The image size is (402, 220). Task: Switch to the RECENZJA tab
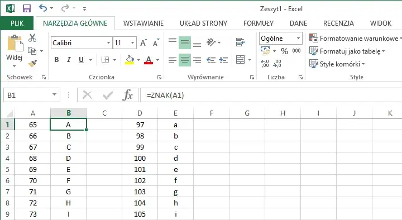click(338, 23)
